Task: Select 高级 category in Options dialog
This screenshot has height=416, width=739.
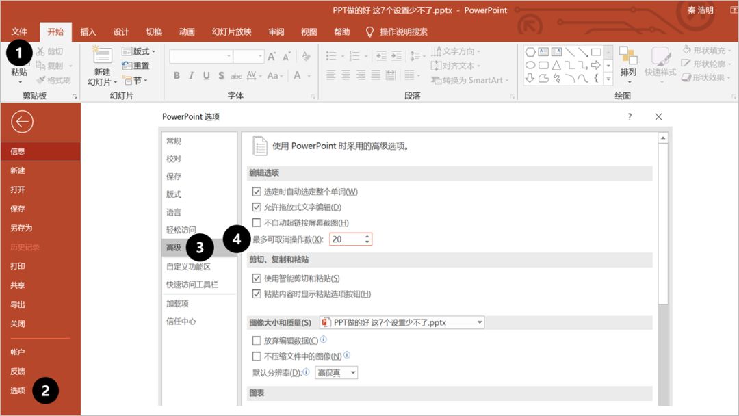Action: click(199, 247)
